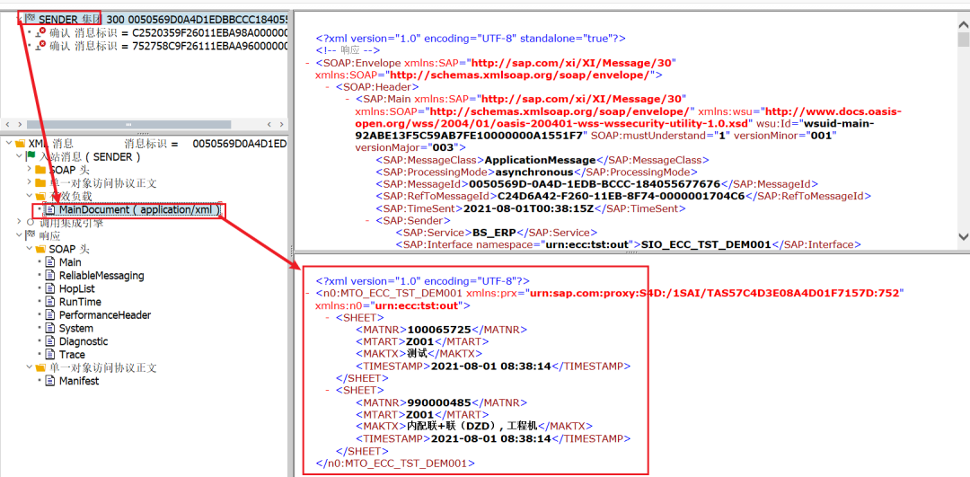Click the document icon beside Manifest
The height and width of the screenshot is (477, 970).
pos(50,381)
